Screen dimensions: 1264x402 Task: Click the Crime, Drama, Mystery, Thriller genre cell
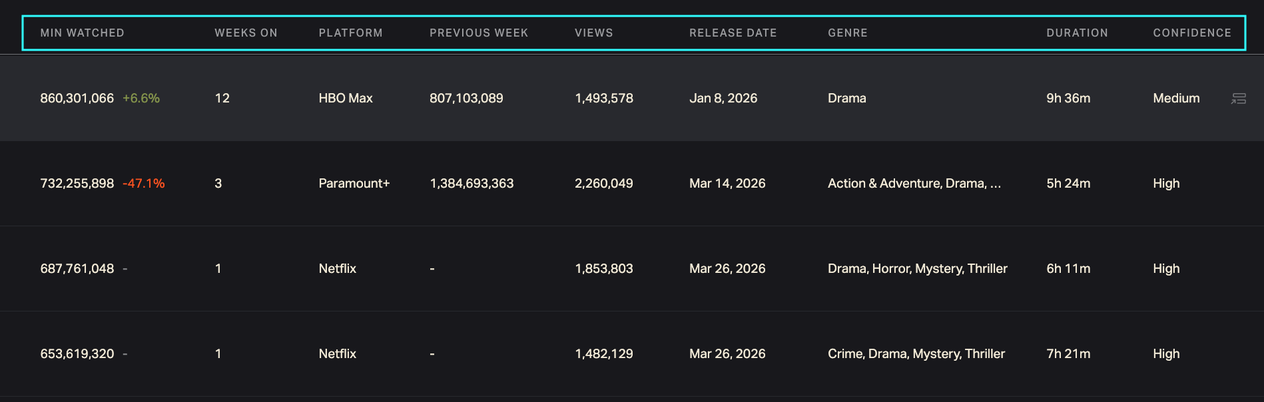point(916,354)
